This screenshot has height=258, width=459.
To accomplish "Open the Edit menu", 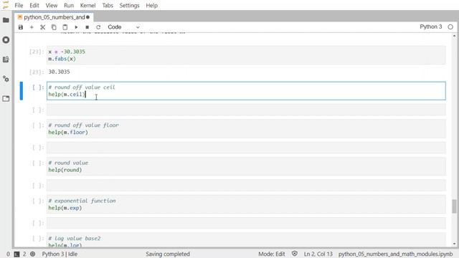I will click(x=34, y=5).
